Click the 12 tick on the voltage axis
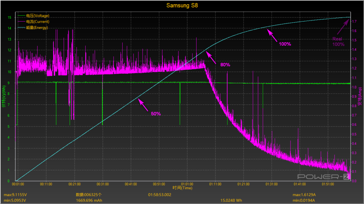 10,50
